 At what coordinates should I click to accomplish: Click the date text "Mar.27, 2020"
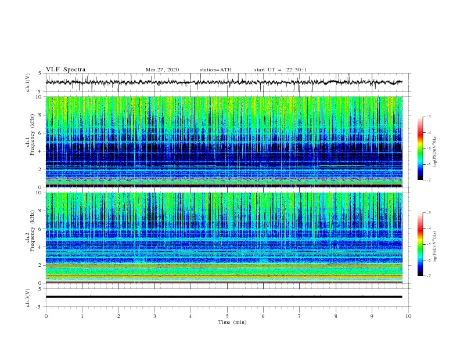(x=162, y=70)
